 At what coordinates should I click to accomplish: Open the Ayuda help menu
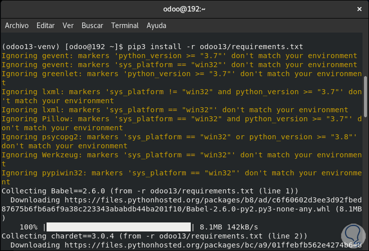(156, 25)
